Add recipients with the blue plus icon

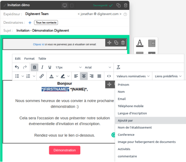point(30,22)
